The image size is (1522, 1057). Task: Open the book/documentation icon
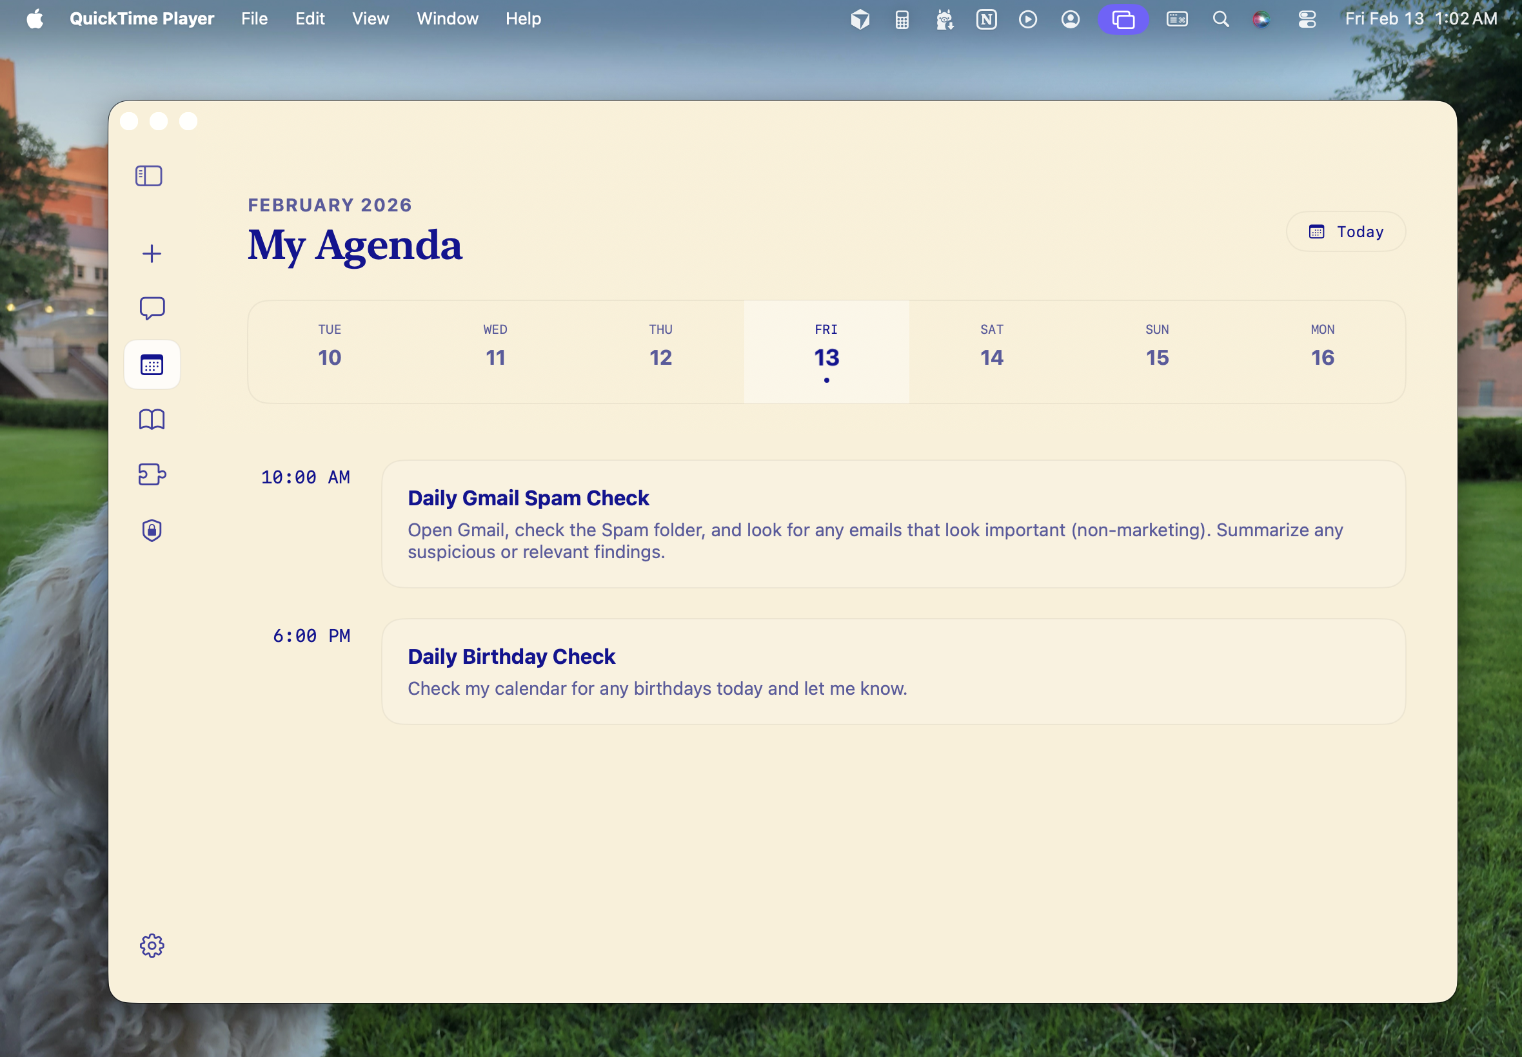152,419
